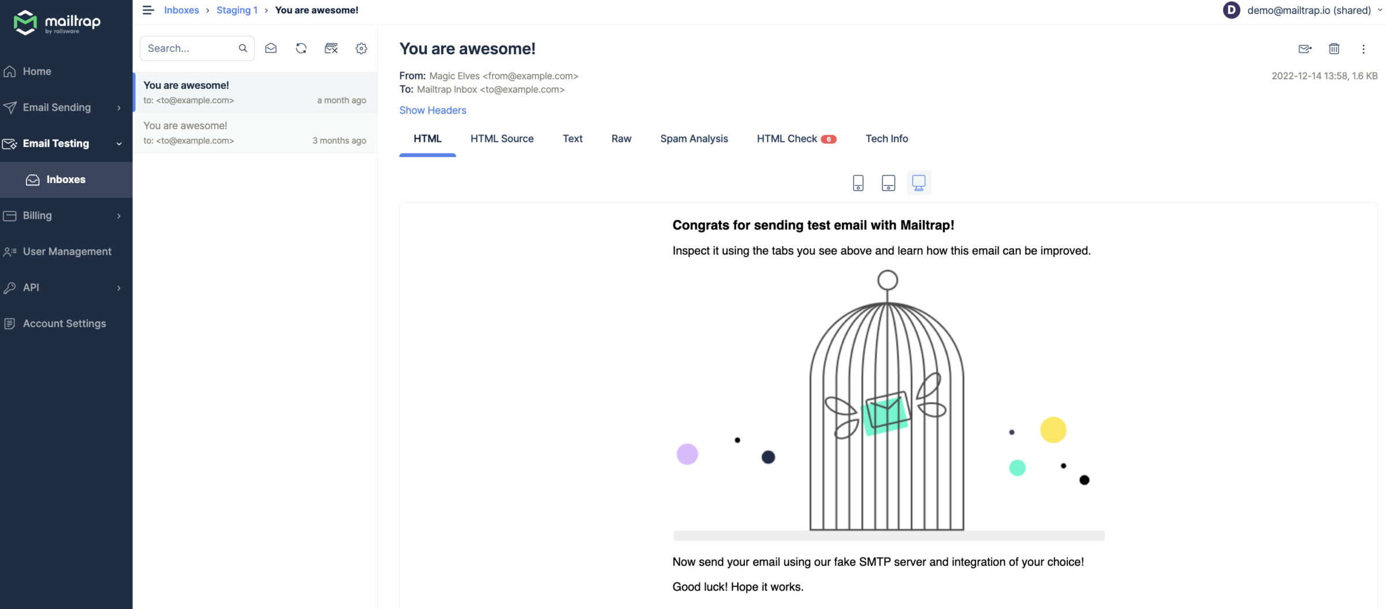Go to Staging 1 breadcrumb link
The height and width of the screenshot is (609, 1386).
237,10
